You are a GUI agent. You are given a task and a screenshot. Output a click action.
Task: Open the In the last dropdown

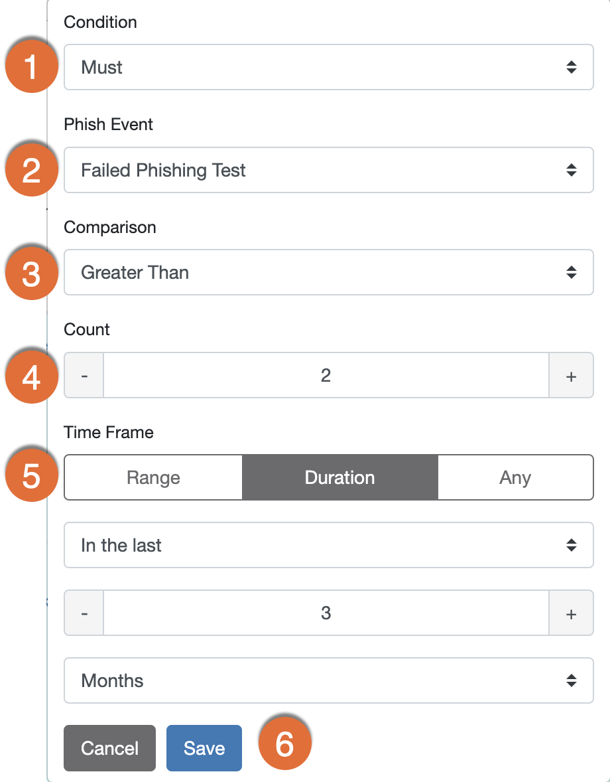click(328, 545)
